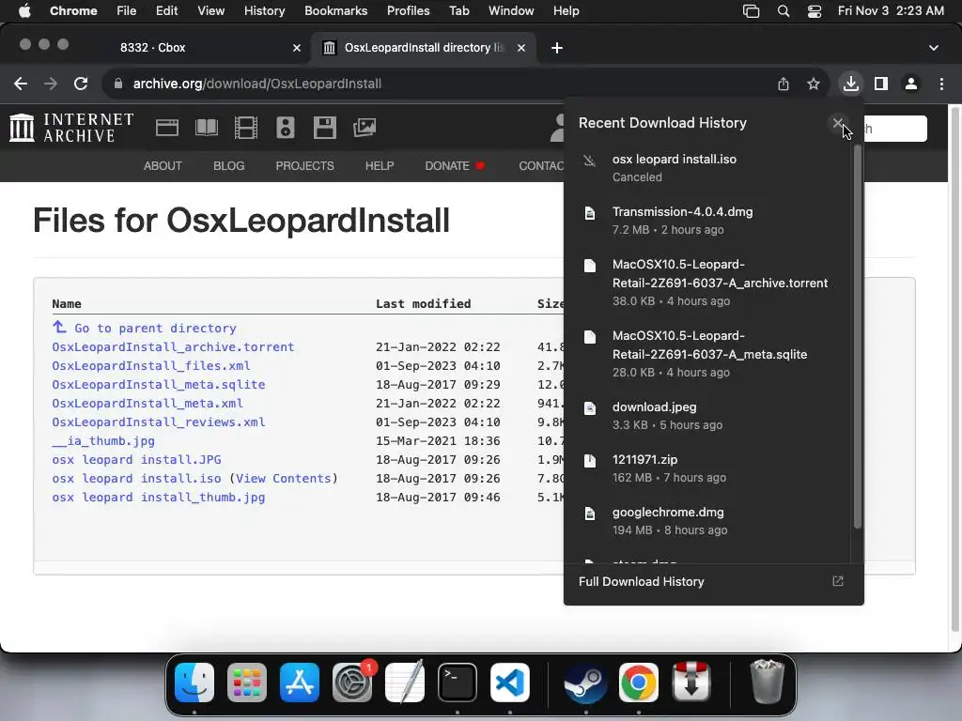This screenshot has height=721, width=962.
Task: Open Chrome downloads toolbar icon
Action: click(x=850, y=84)
